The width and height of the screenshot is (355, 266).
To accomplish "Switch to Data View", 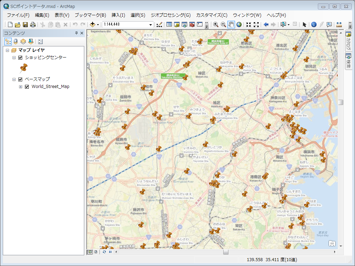I will (90, 252).
